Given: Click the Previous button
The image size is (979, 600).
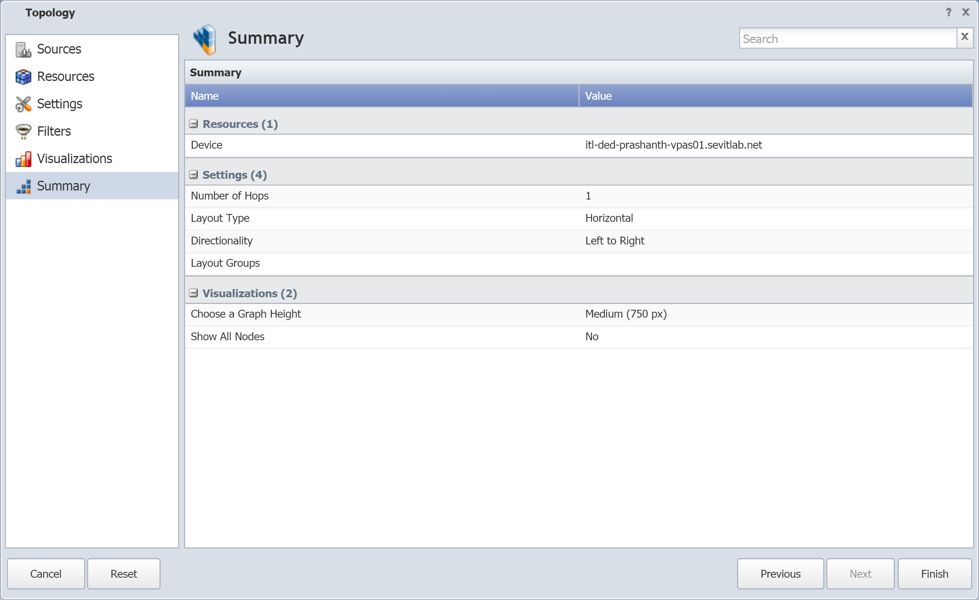Looking at the screenshot, I should tap(781, 573).
